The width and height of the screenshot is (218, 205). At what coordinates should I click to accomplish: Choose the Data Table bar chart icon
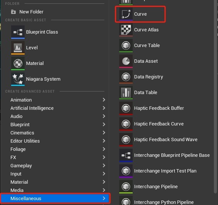point(126,93)
